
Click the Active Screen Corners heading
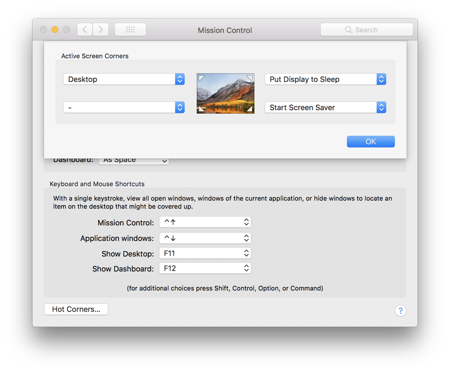click(x=94, y=56)
